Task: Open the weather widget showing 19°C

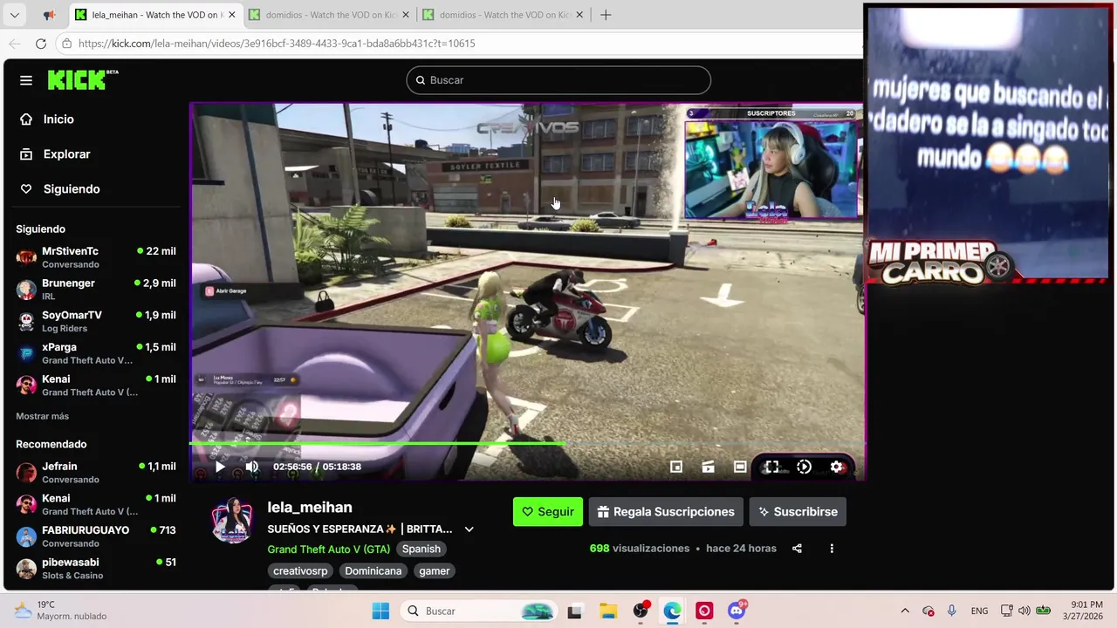Action: pos(61,611)
